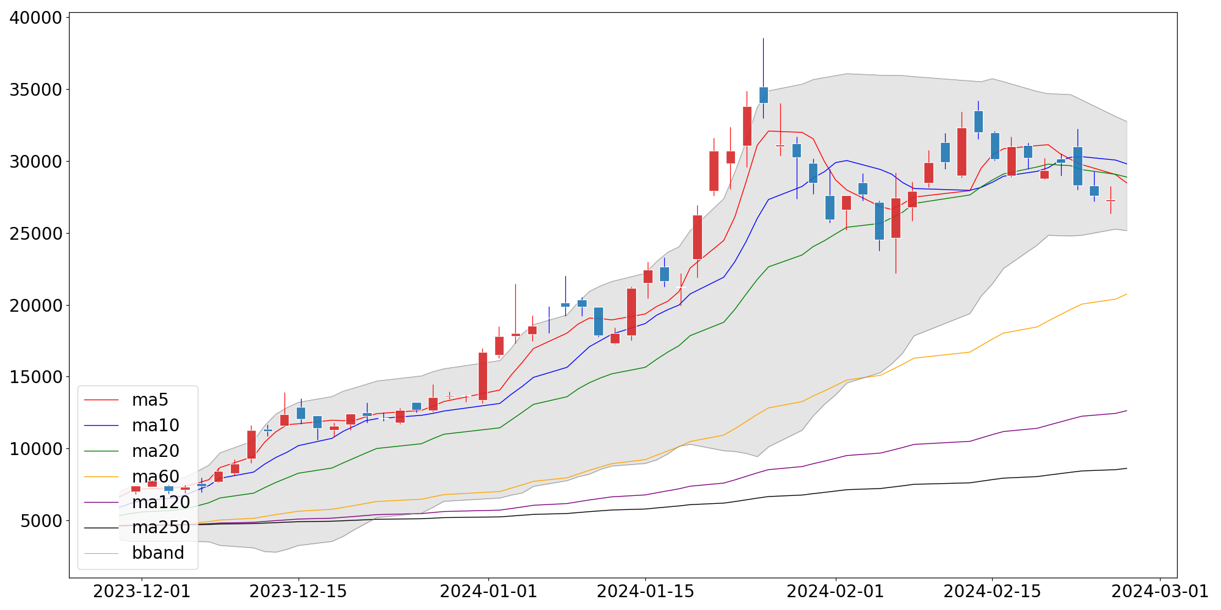Click the 25000 y-axis tick label
Image resolution: width=1221 pixels, height=610 pixels.
click(37, 234)
